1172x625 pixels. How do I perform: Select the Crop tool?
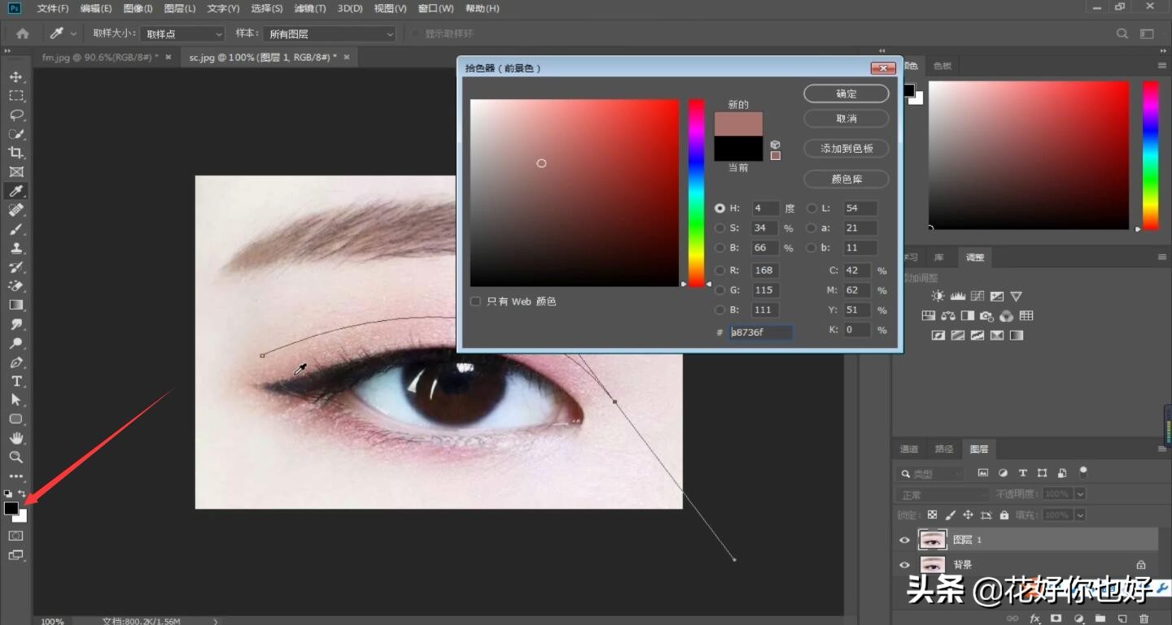tap(15, 153)
